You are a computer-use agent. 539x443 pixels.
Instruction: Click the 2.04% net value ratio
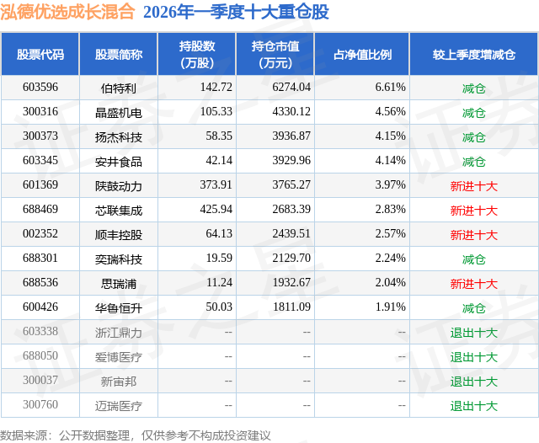pos(390,282)
